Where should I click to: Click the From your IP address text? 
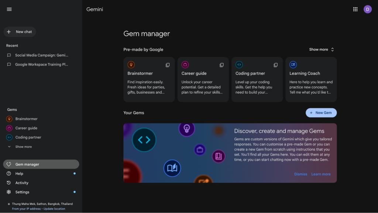coord(26,209)
